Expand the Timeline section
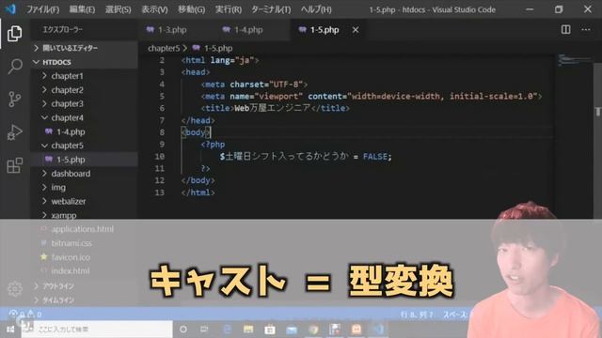 (37, 300)
